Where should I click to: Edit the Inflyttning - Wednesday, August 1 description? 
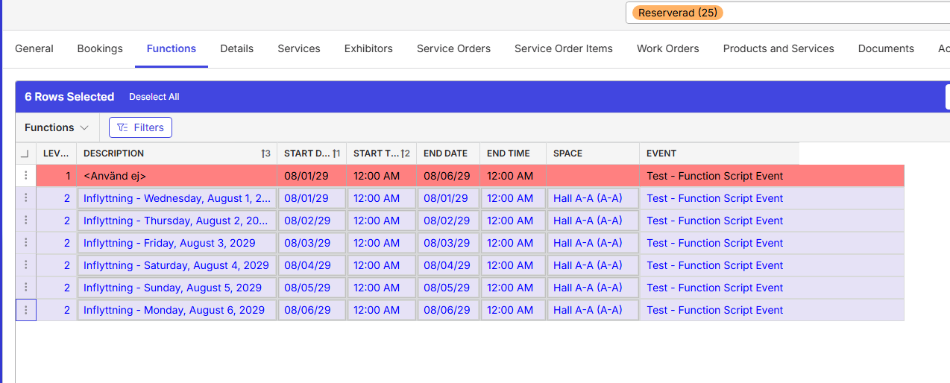tap(177, 198)
